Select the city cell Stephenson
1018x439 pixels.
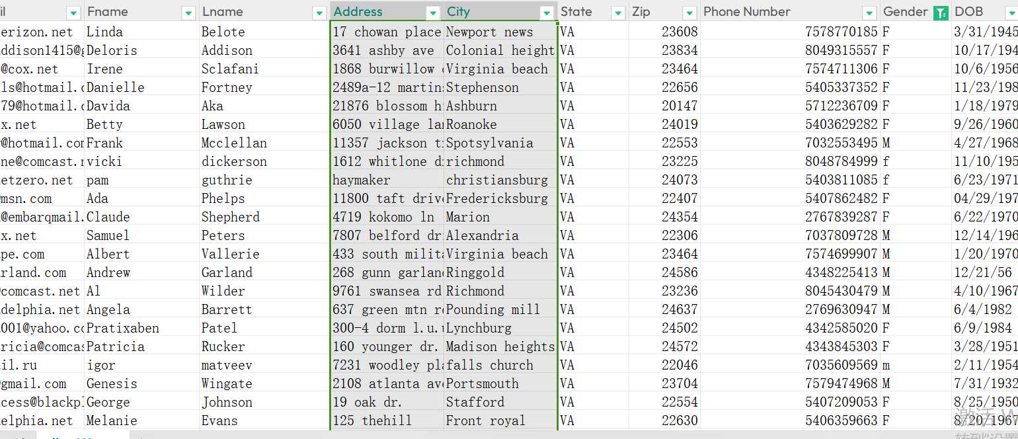pyautogui.click(x=500, y=87)
